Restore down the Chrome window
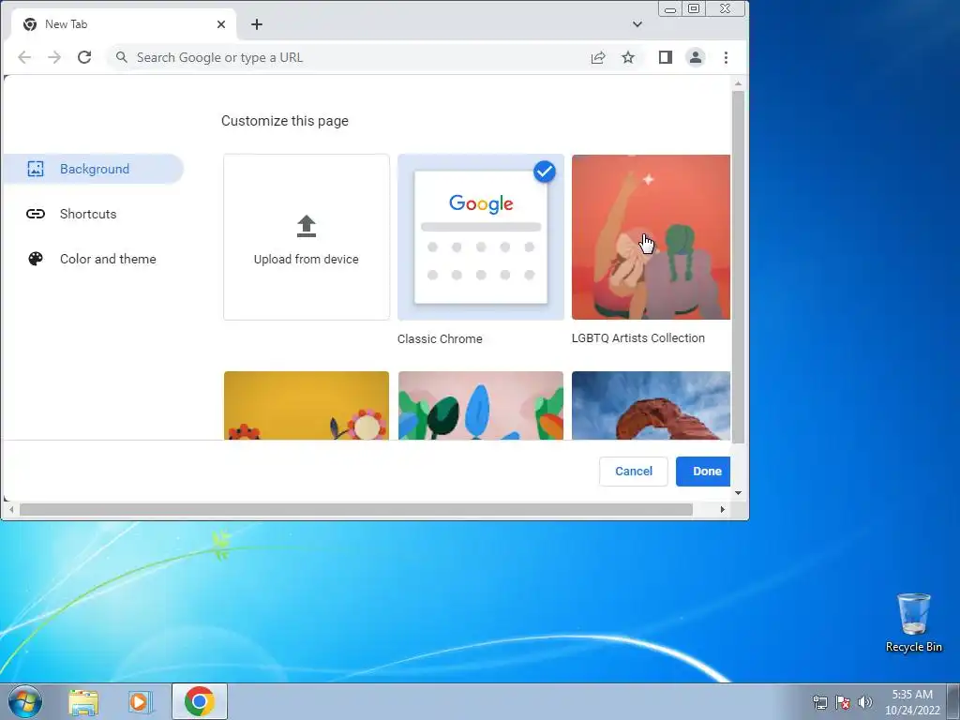Image resolution: width=960 pixels, height=720 pixels. 694,8
